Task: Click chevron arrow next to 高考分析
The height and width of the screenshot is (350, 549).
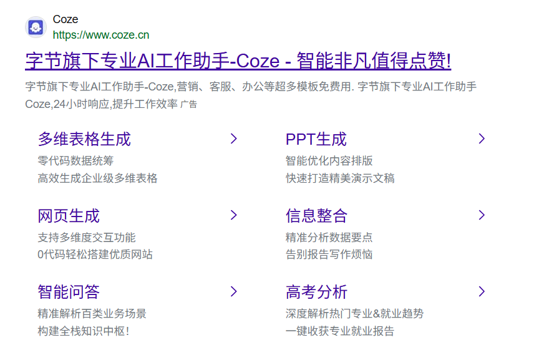Action: (482, 291)
